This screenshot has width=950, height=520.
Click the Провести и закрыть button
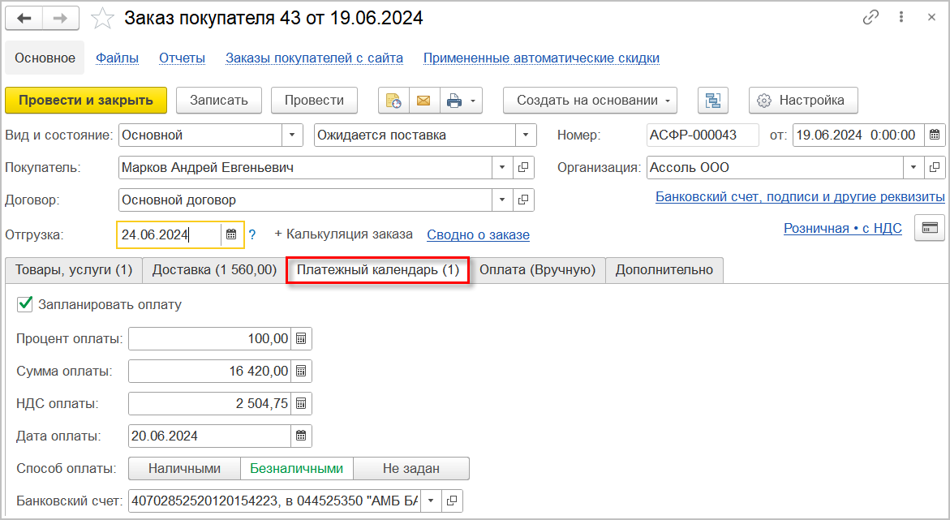(86, 101)
